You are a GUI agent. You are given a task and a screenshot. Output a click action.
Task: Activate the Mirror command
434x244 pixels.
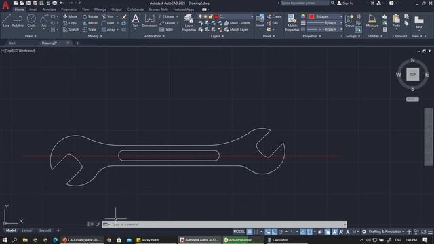click(x=90, y=23)
